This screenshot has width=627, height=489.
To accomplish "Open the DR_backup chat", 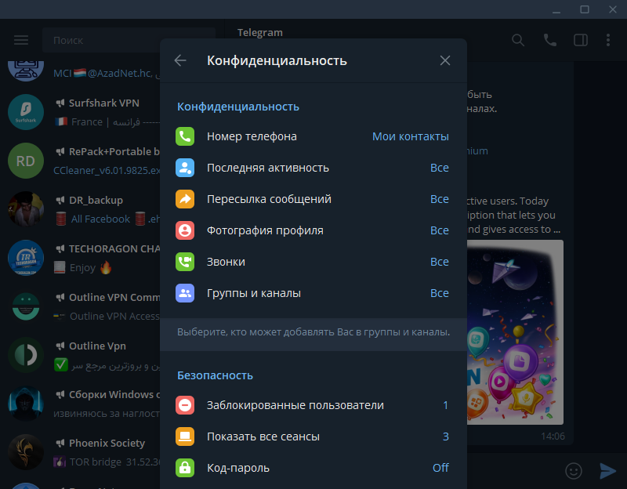I will point(80,209).
